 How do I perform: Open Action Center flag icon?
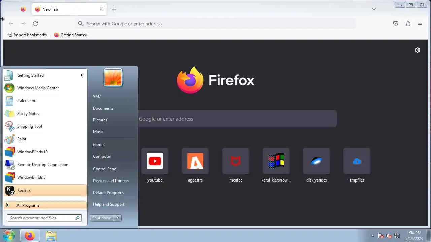(381, 236)
